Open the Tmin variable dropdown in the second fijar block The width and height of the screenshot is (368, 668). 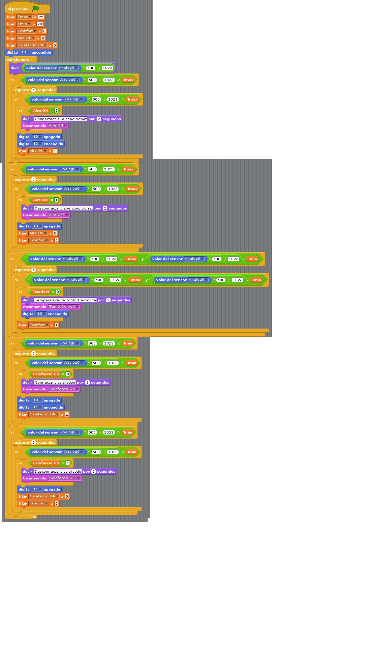(x=29, y=24)
